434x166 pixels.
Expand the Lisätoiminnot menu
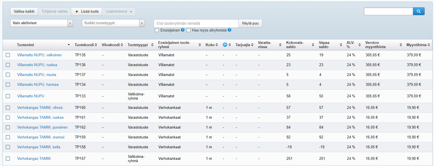[119, 12]
